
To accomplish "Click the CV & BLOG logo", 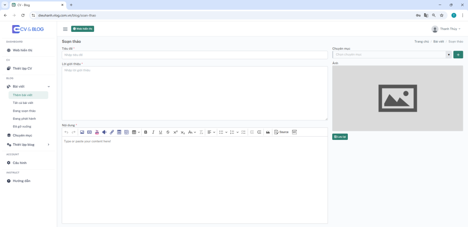I will pyautogui.click(x=28, y=29).
